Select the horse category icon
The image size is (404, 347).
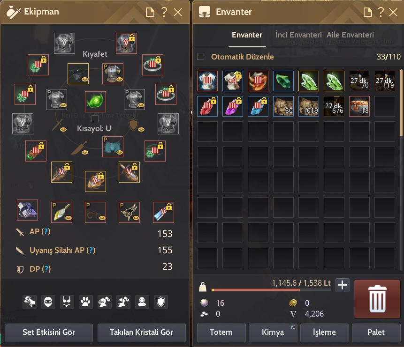click(30, 302)
